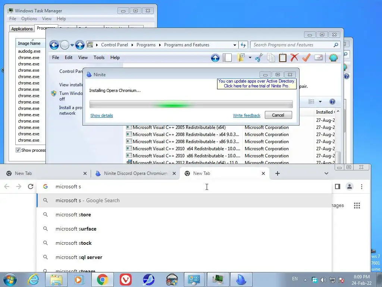Show hidden system tray icons
Viewport: 382px width, 287px height.
(305, 280)
